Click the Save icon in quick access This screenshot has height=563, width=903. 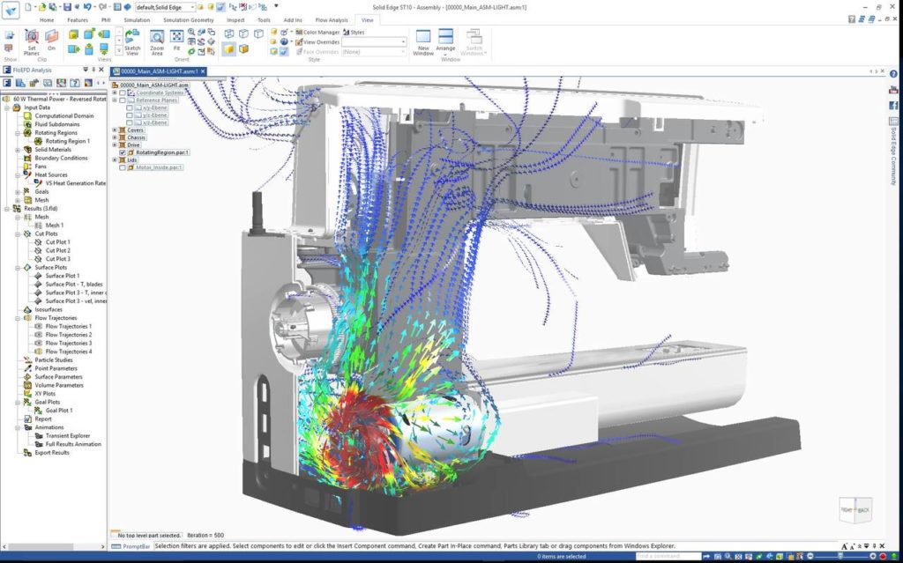[x=66, y=7]
